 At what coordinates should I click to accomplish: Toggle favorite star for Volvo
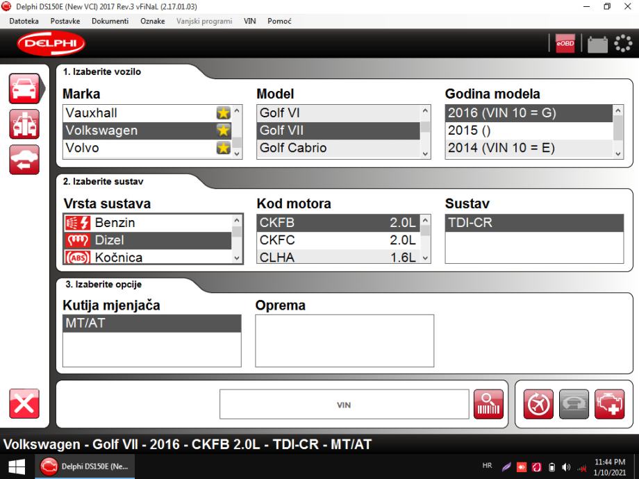224,148
